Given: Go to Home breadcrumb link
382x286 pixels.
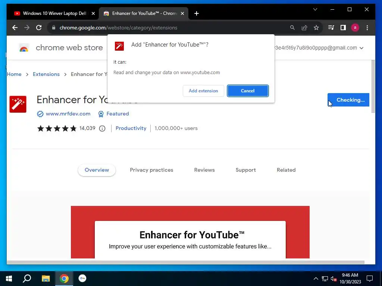Looking at the screenshot, I should click(14, 74).
